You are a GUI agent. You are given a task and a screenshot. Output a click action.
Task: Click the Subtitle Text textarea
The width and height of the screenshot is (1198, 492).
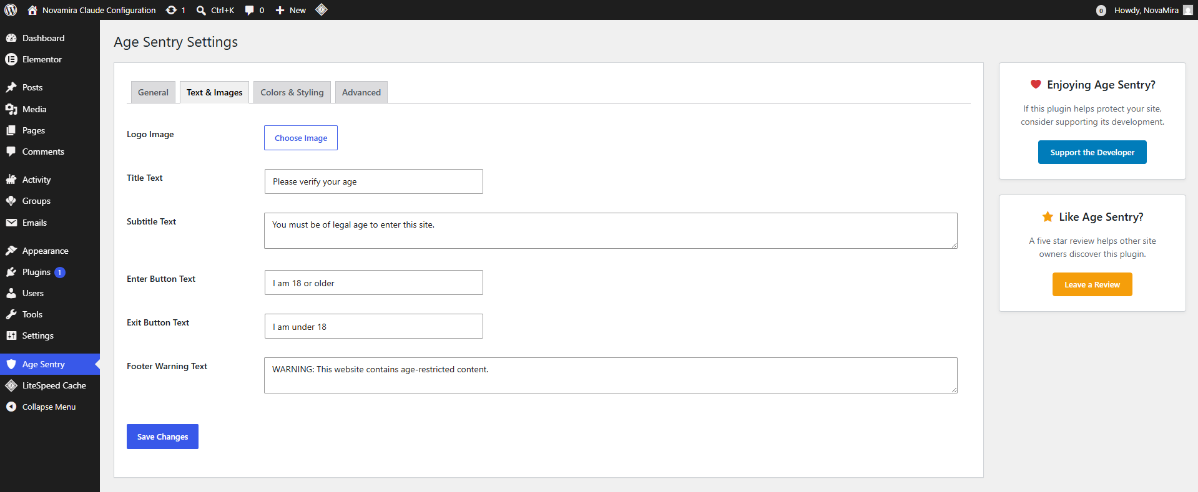coord(611,231)
